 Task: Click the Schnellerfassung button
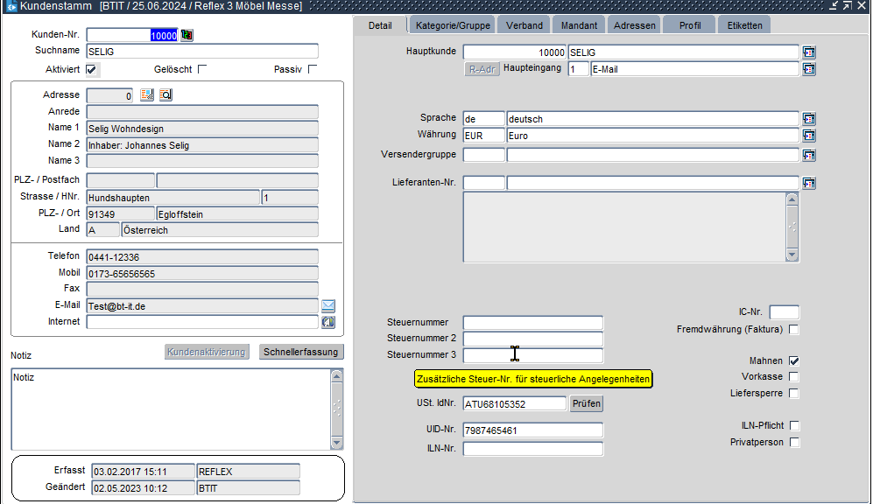coord(302,352)
